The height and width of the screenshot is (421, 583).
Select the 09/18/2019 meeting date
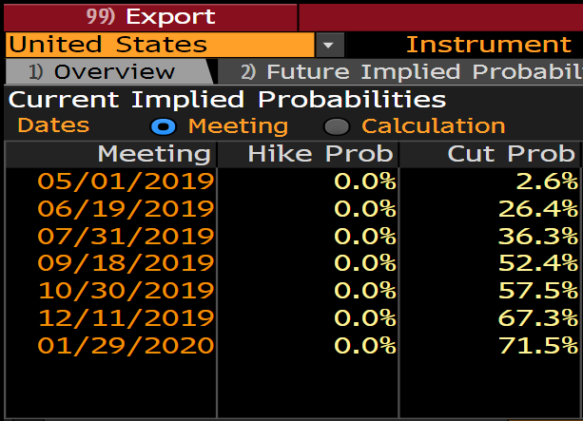coord(126,263)
